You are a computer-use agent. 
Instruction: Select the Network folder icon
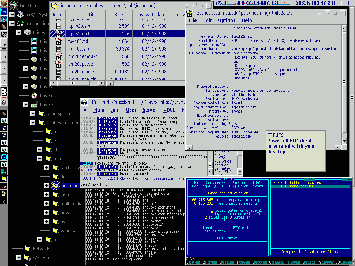[28, 249]
